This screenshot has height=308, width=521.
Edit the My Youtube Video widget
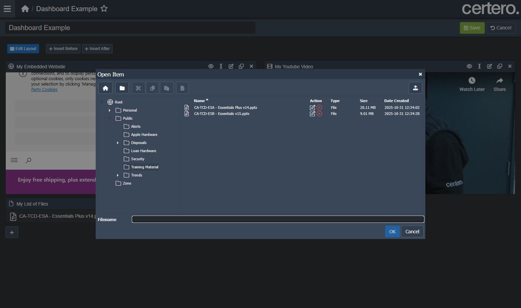click(490, 66)
